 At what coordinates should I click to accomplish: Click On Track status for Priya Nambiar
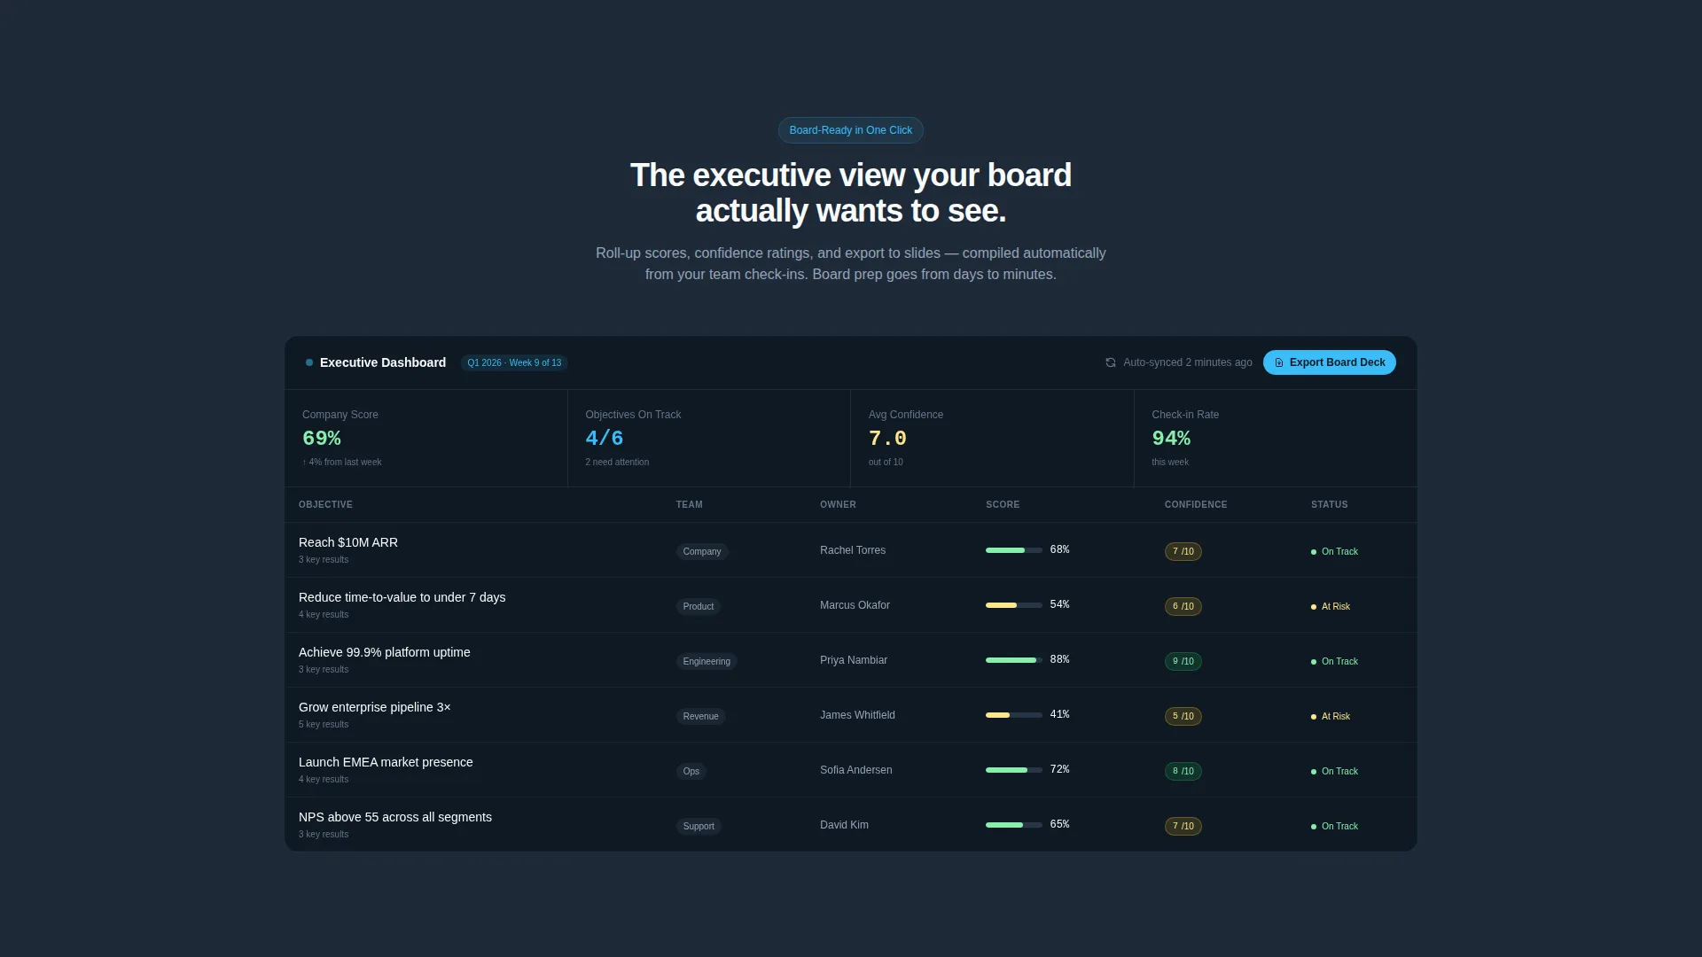click(1334, 661)
